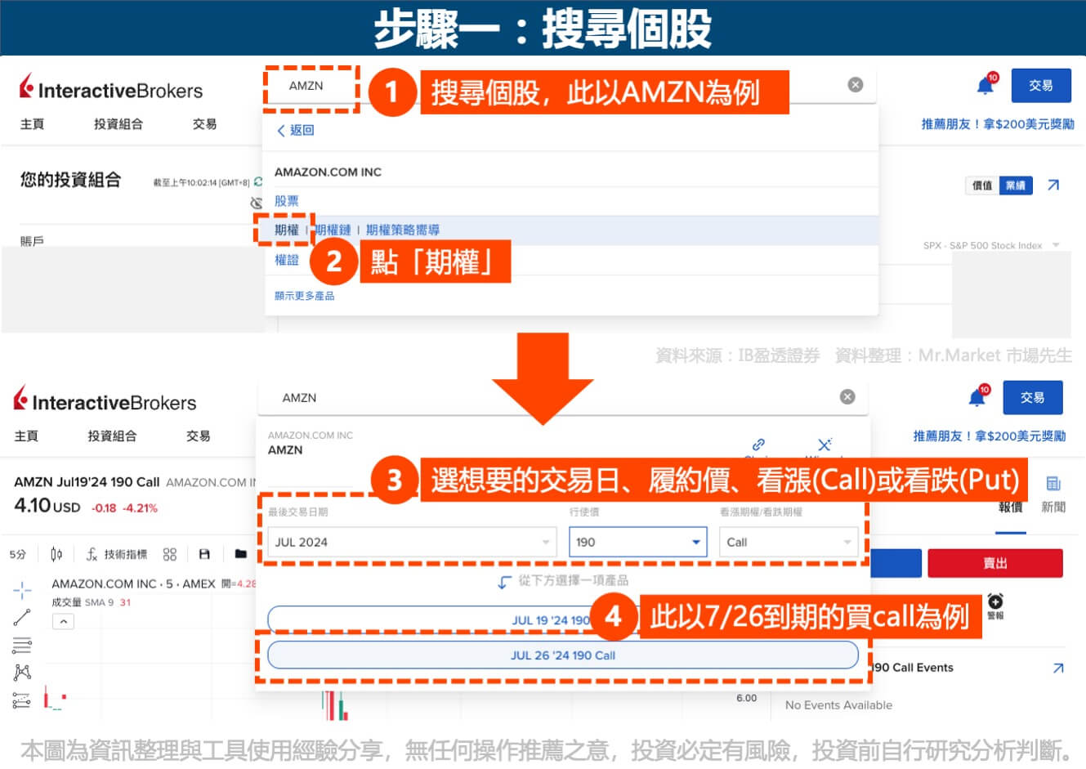The width and height of the screenshot is (1086, 769).
Task: Expand 190 Call Events arrow
Action: [x=1058, y=668]
